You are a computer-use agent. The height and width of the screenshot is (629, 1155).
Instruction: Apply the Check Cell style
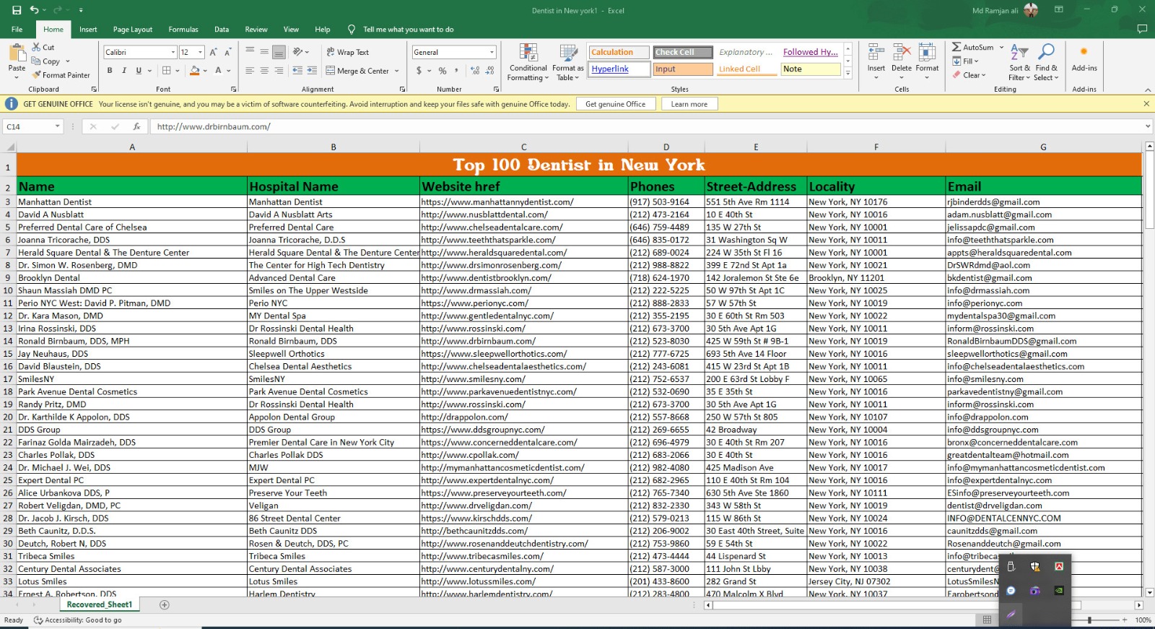[684, 52]
